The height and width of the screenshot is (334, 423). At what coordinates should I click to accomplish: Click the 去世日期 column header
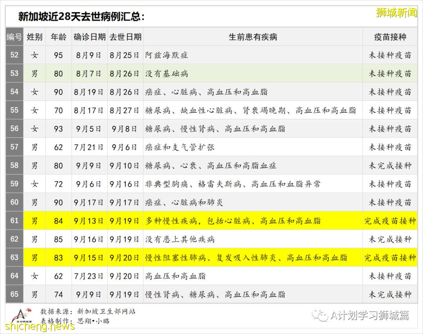(125, 37)
